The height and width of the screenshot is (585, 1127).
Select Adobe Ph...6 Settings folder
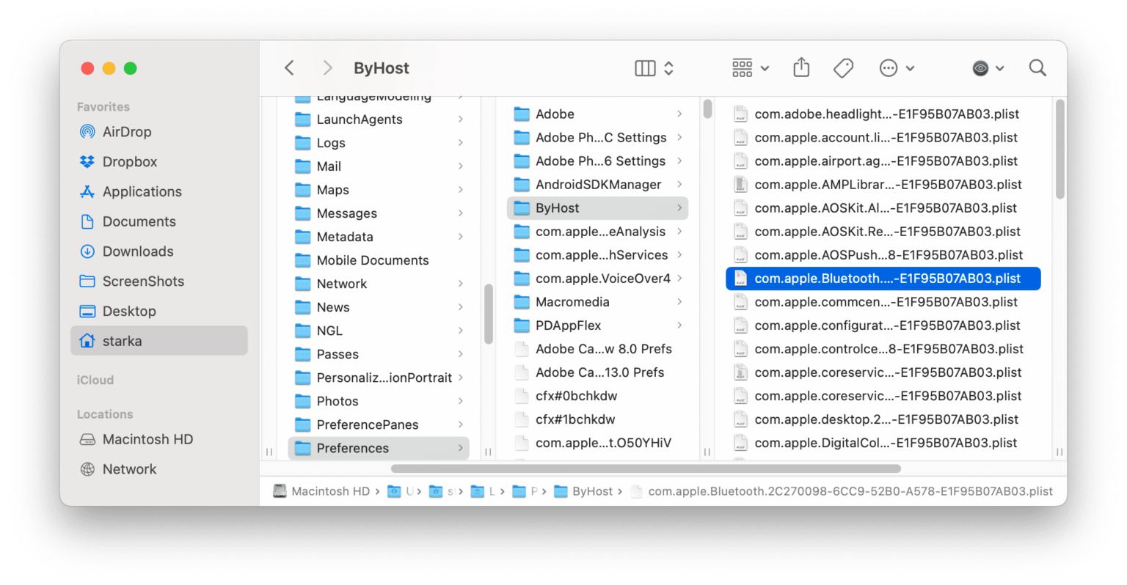pyautogui.click(x=598, y=161)
